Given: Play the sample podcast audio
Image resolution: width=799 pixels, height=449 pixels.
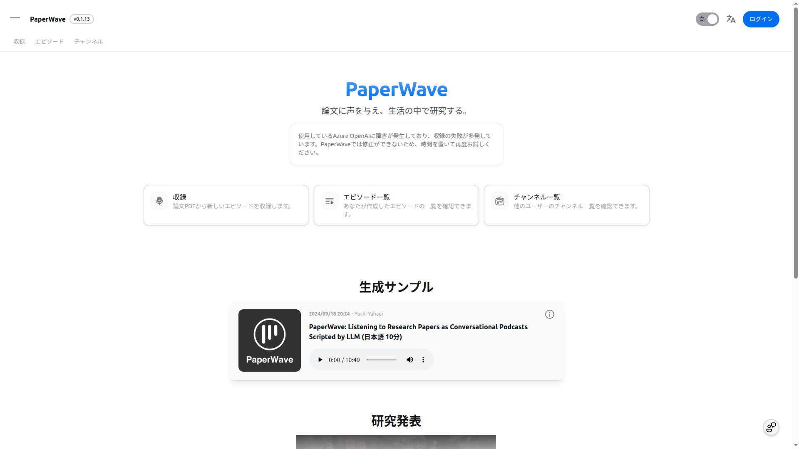Looking at the screenshot, I should click(x=320, y=360).
